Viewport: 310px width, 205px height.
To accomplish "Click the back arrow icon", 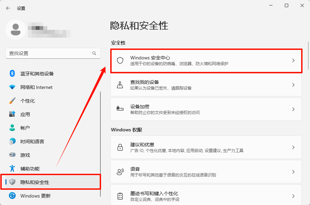I will click(x=8, y=8).
